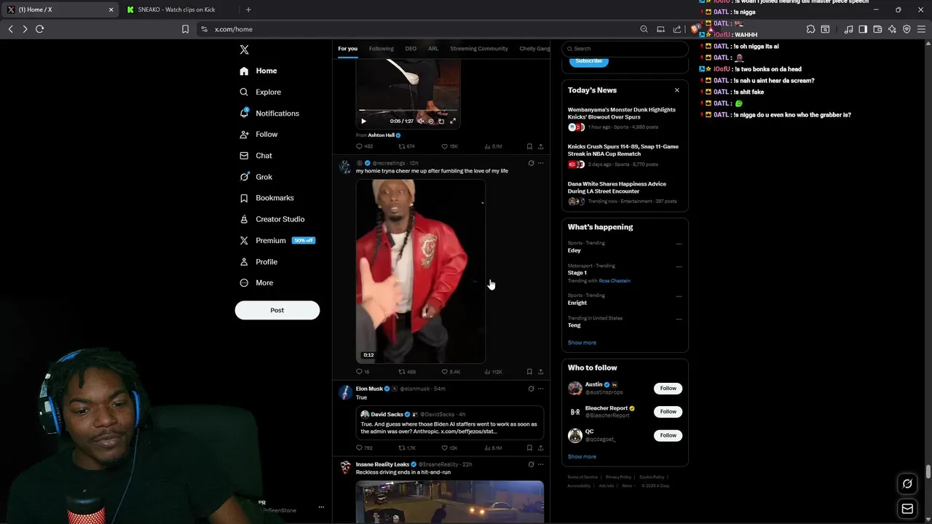Show more under What's happening
932x524 pixels.
(582, 343)
